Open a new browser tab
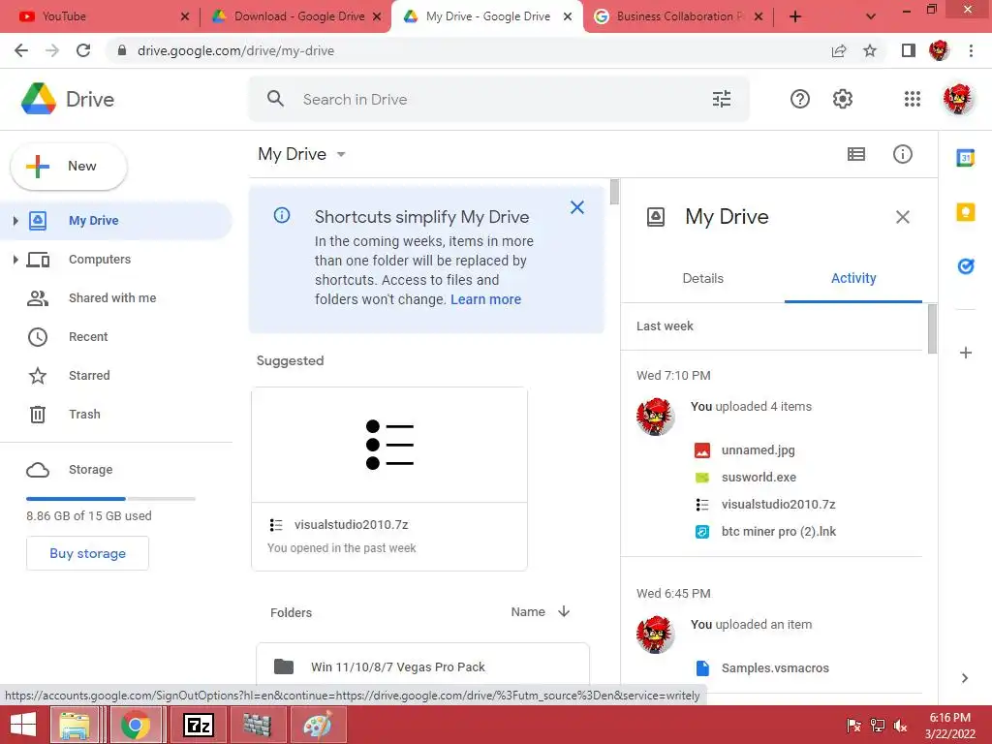 pos(795,16)
